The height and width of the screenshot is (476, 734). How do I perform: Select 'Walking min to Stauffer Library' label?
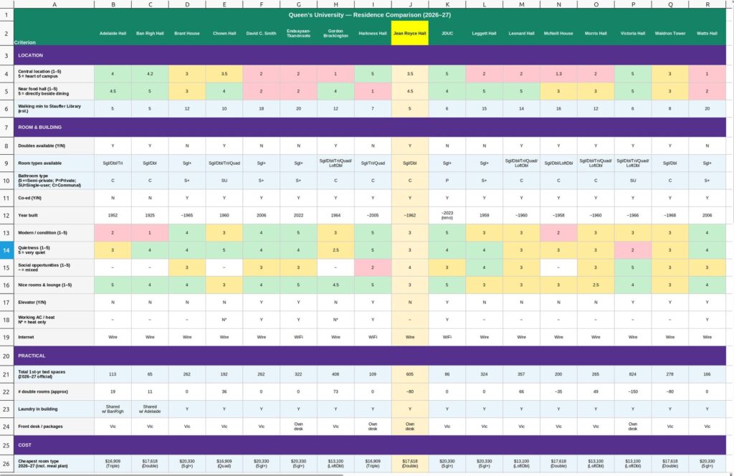point(54,108)
